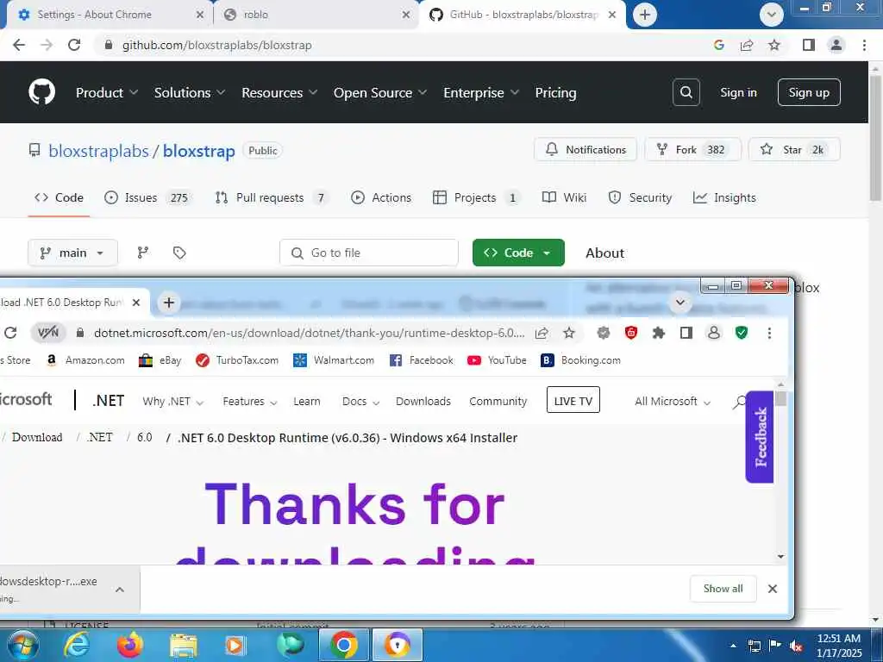Image resolution: width=883 pixels, height=662 pixels.
Task: Open the main branch selector dropdown
Action: (x=72, y=253)
